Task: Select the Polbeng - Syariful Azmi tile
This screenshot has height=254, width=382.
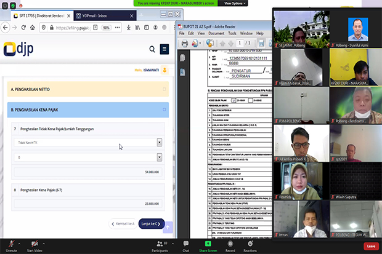Action: 356,29
